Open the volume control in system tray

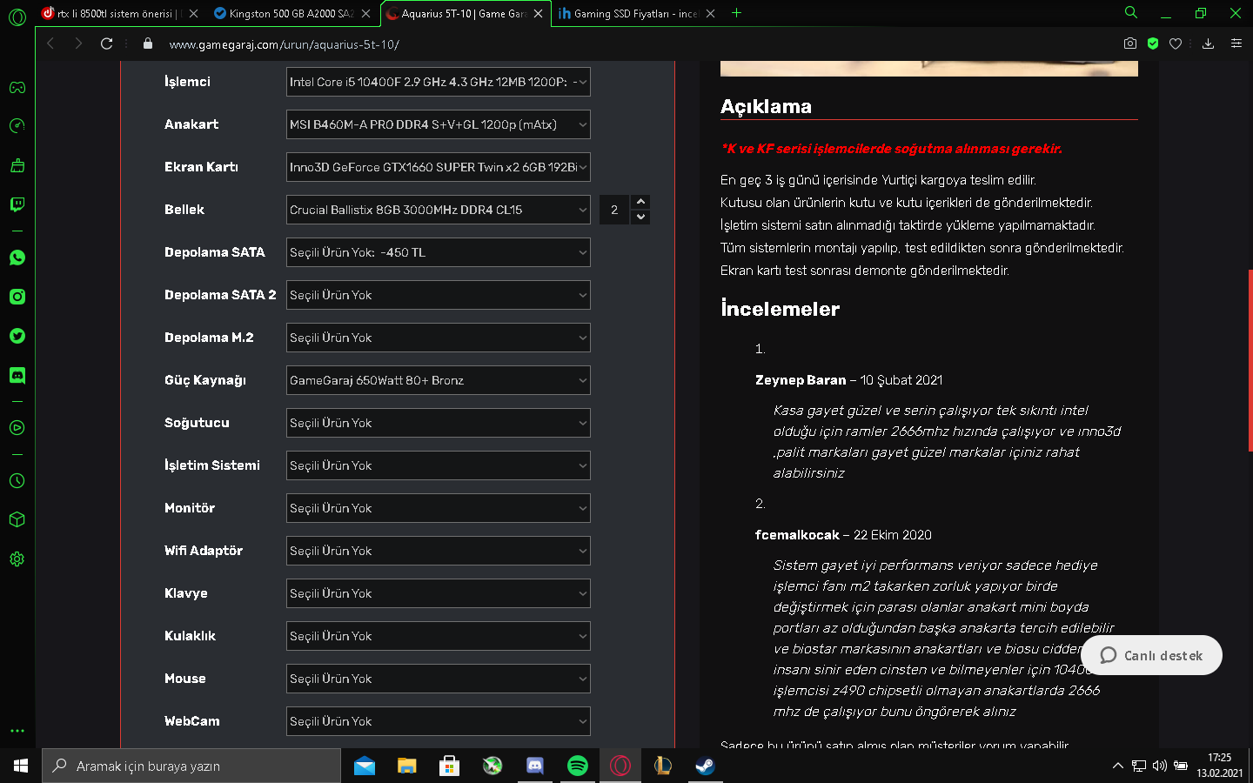1160,766
